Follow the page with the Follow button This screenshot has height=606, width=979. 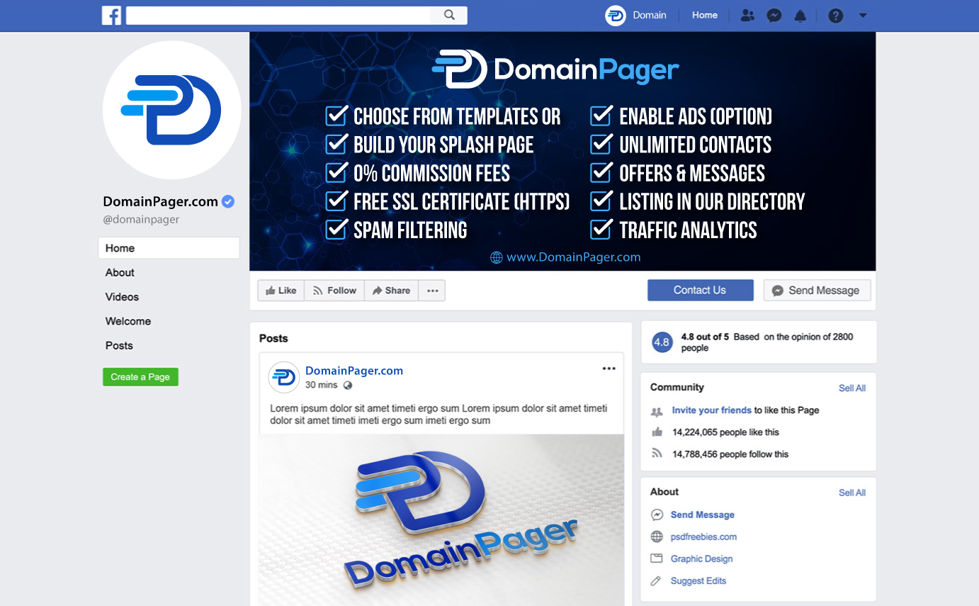[334, 291]
